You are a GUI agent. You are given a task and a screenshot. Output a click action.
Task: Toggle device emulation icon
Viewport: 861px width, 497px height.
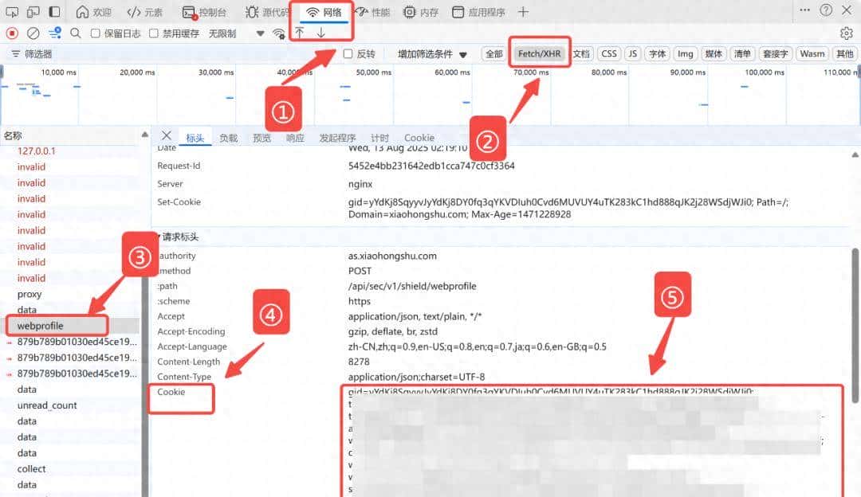tap(33, 11)
